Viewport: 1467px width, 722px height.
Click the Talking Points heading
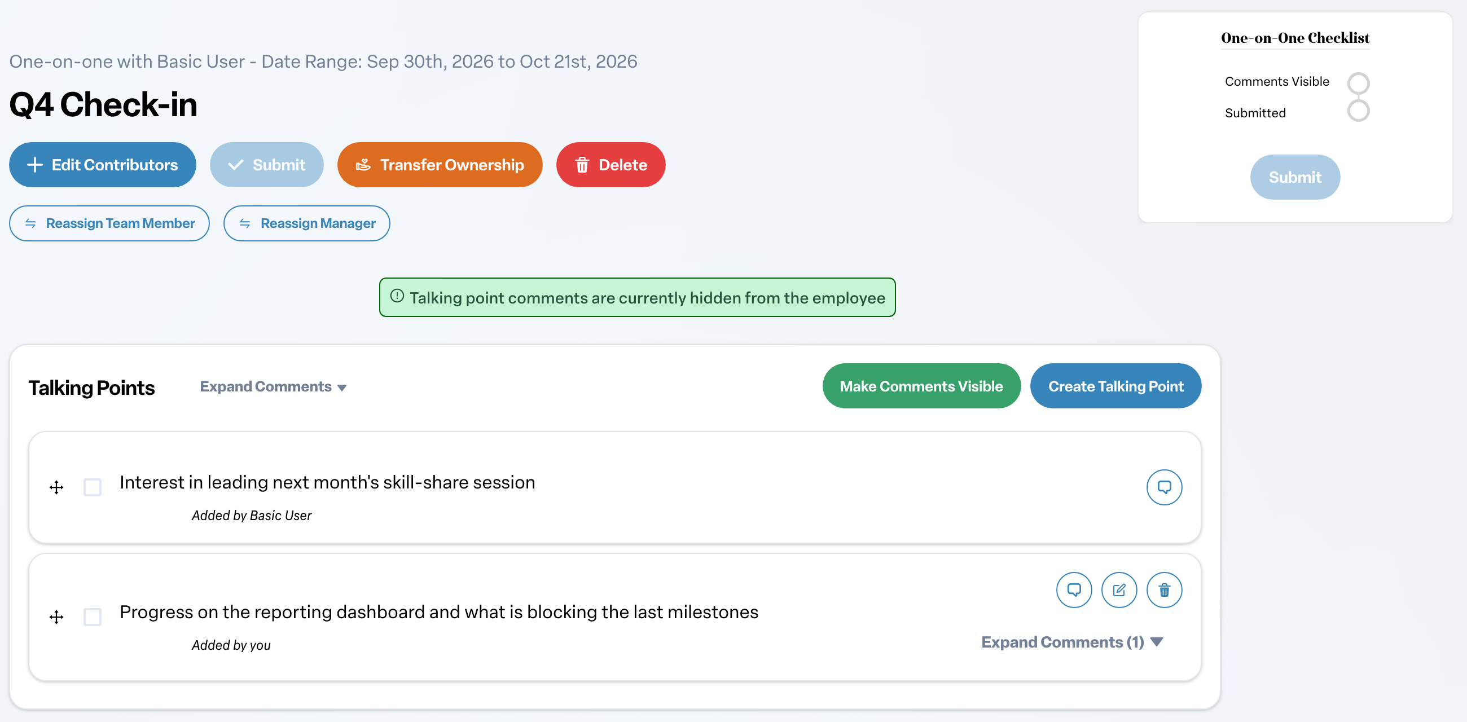91,387
